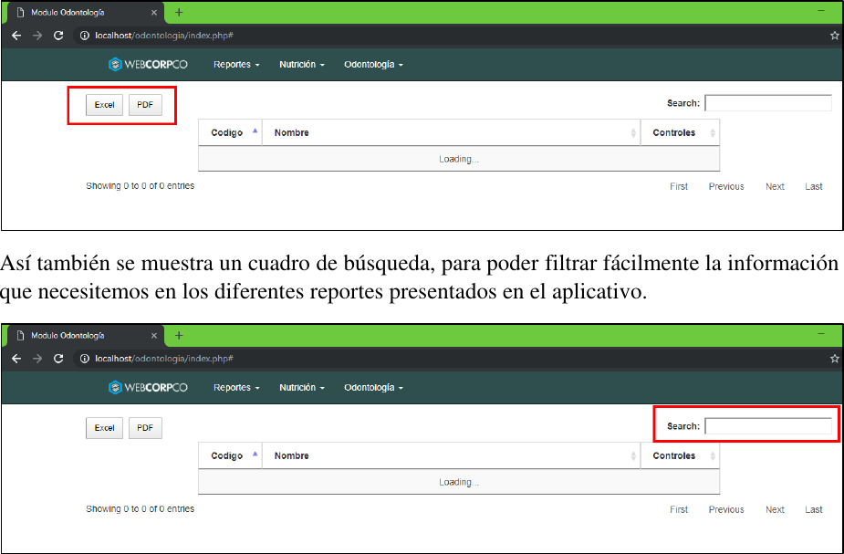The image size is (844, 554).
Task: Click back arrow in top browser window
Action: (x=16, y=36)
